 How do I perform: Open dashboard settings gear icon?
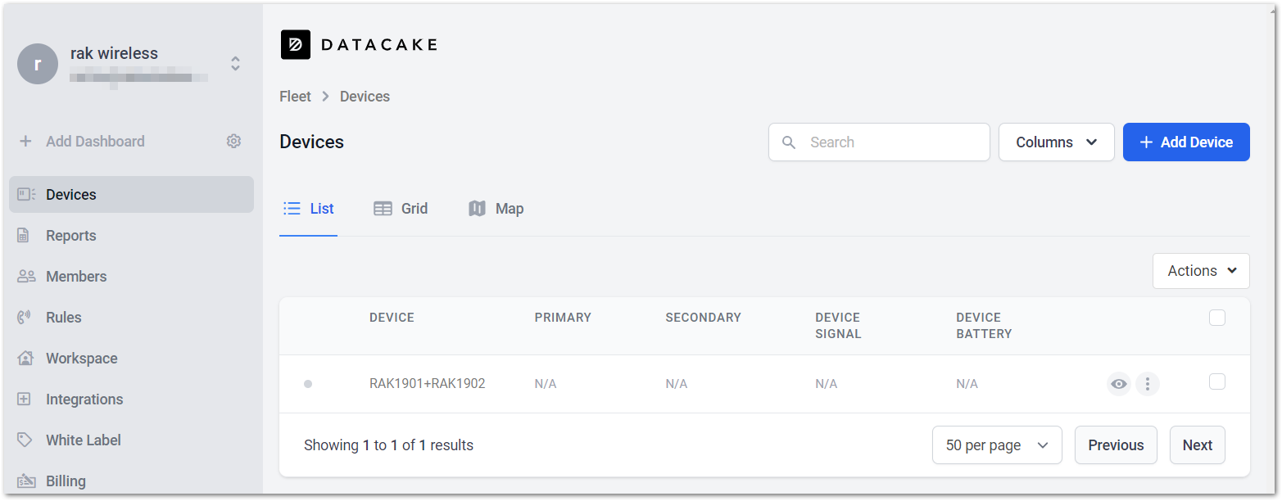tap(233, 142)
